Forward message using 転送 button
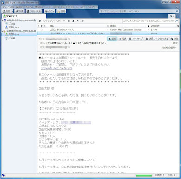181x179 pixels. pos(123,39)
